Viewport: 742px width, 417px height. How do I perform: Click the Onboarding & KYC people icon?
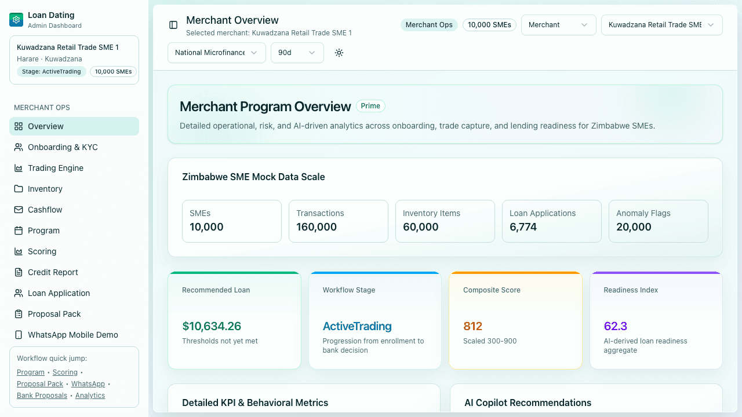18,147
